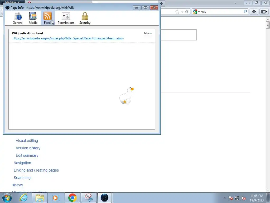Minimize the Page Info dialog

pos(137,8)
